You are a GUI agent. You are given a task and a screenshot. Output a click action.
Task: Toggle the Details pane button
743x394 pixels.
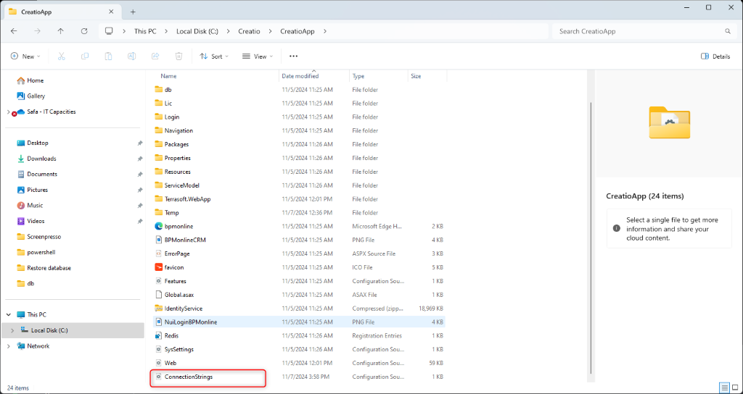[715, 56]
